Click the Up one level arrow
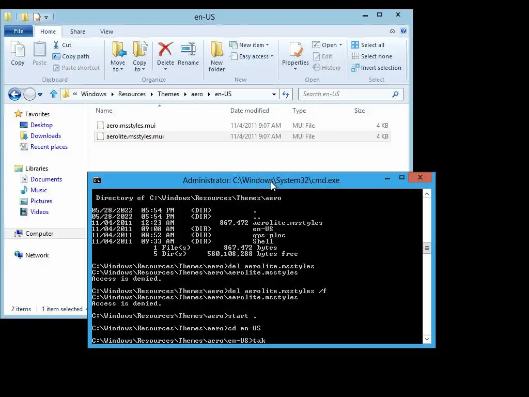 pyautogui.click(x=53, y=94)
